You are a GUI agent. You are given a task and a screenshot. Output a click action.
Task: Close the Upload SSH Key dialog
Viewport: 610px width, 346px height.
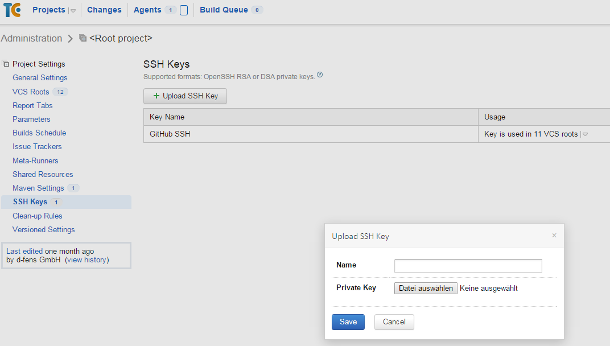tap(554, 235)
